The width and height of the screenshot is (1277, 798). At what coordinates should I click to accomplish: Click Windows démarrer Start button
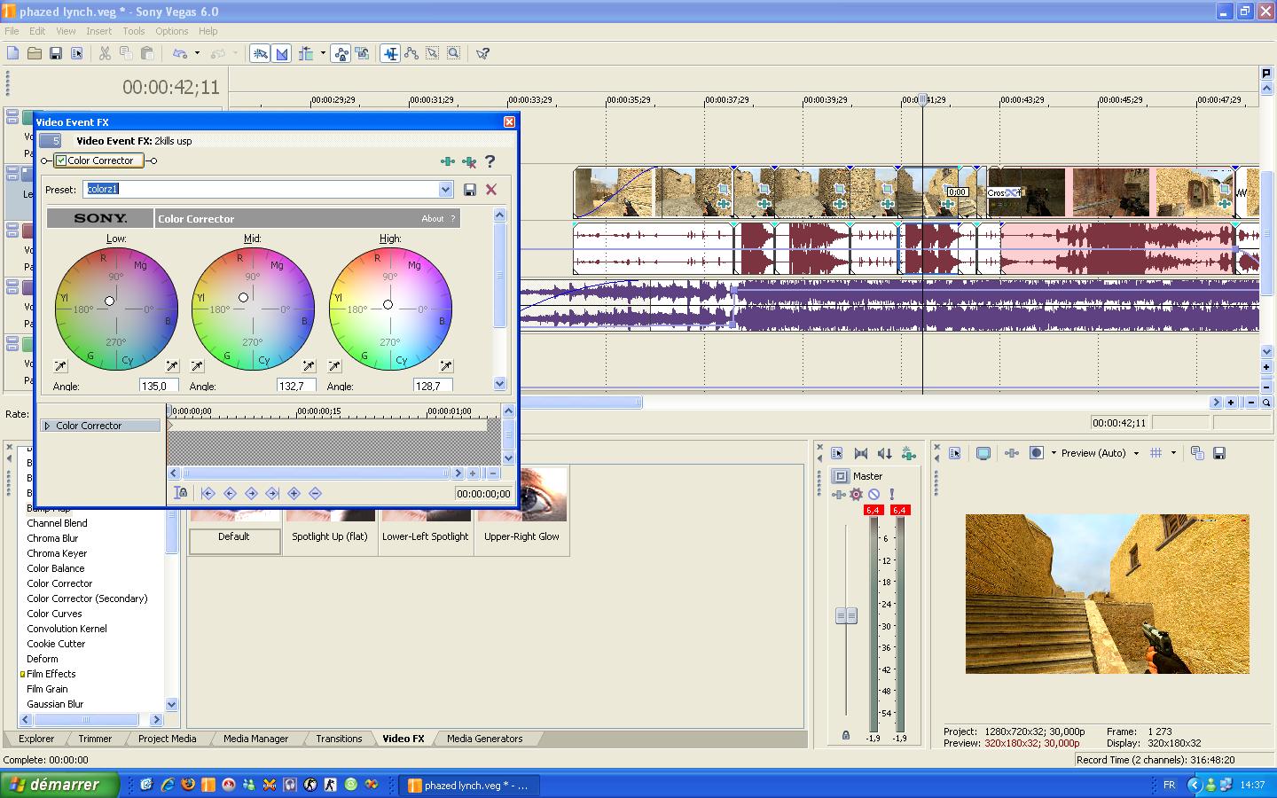60,785
